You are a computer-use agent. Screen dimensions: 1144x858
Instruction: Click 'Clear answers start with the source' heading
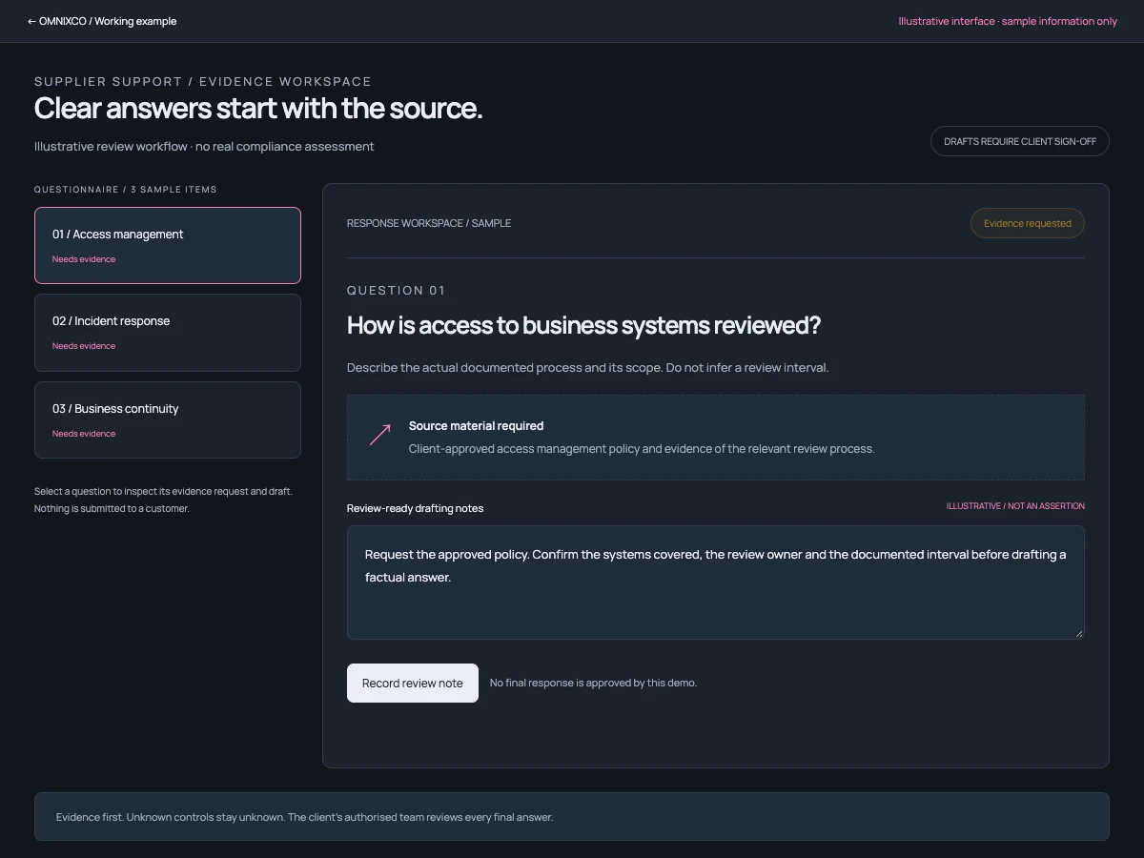pyautogui.click(x=258, y=109)
